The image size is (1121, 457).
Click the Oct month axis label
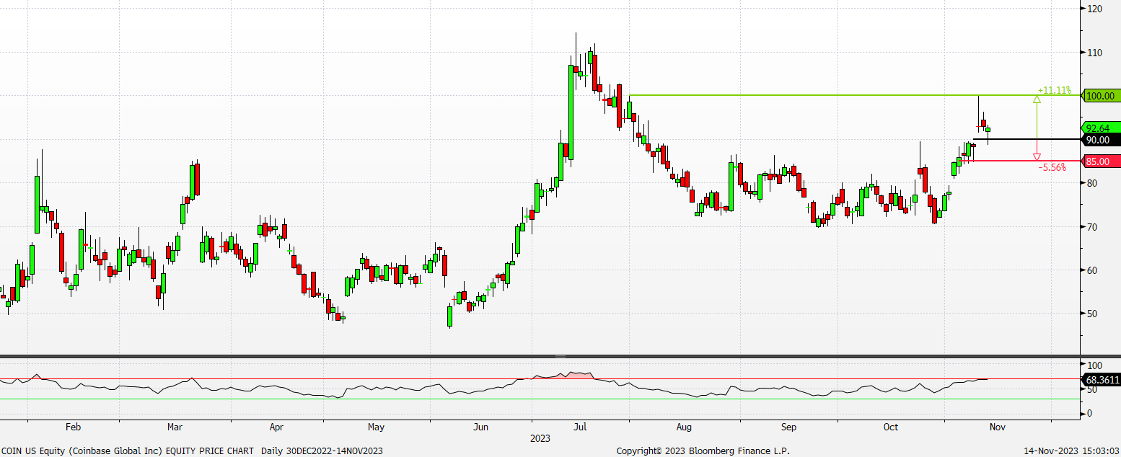coord(891,427)
